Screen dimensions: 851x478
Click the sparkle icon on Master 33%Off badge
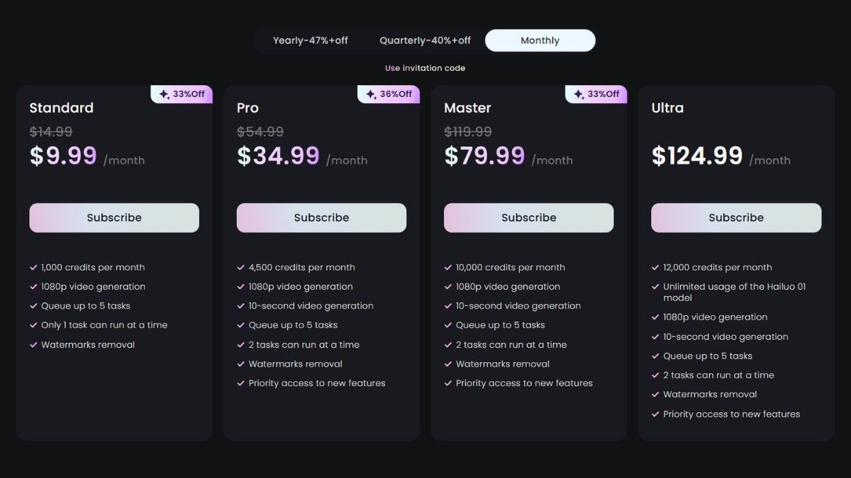coord(579,94)
